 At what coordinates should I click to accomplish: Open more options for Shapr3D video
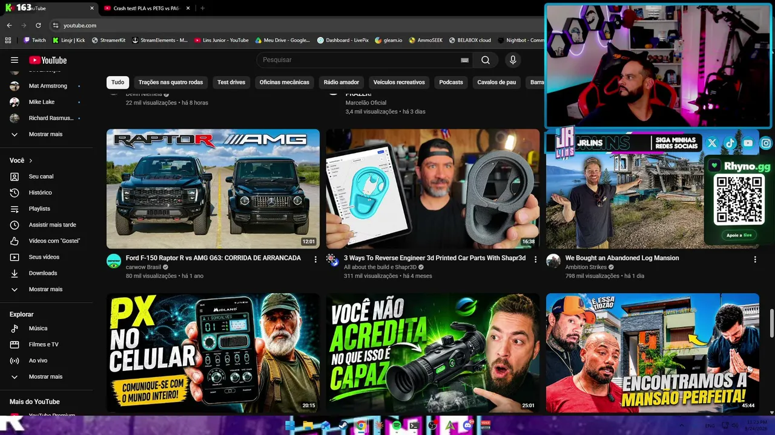(x=535, y=259)
